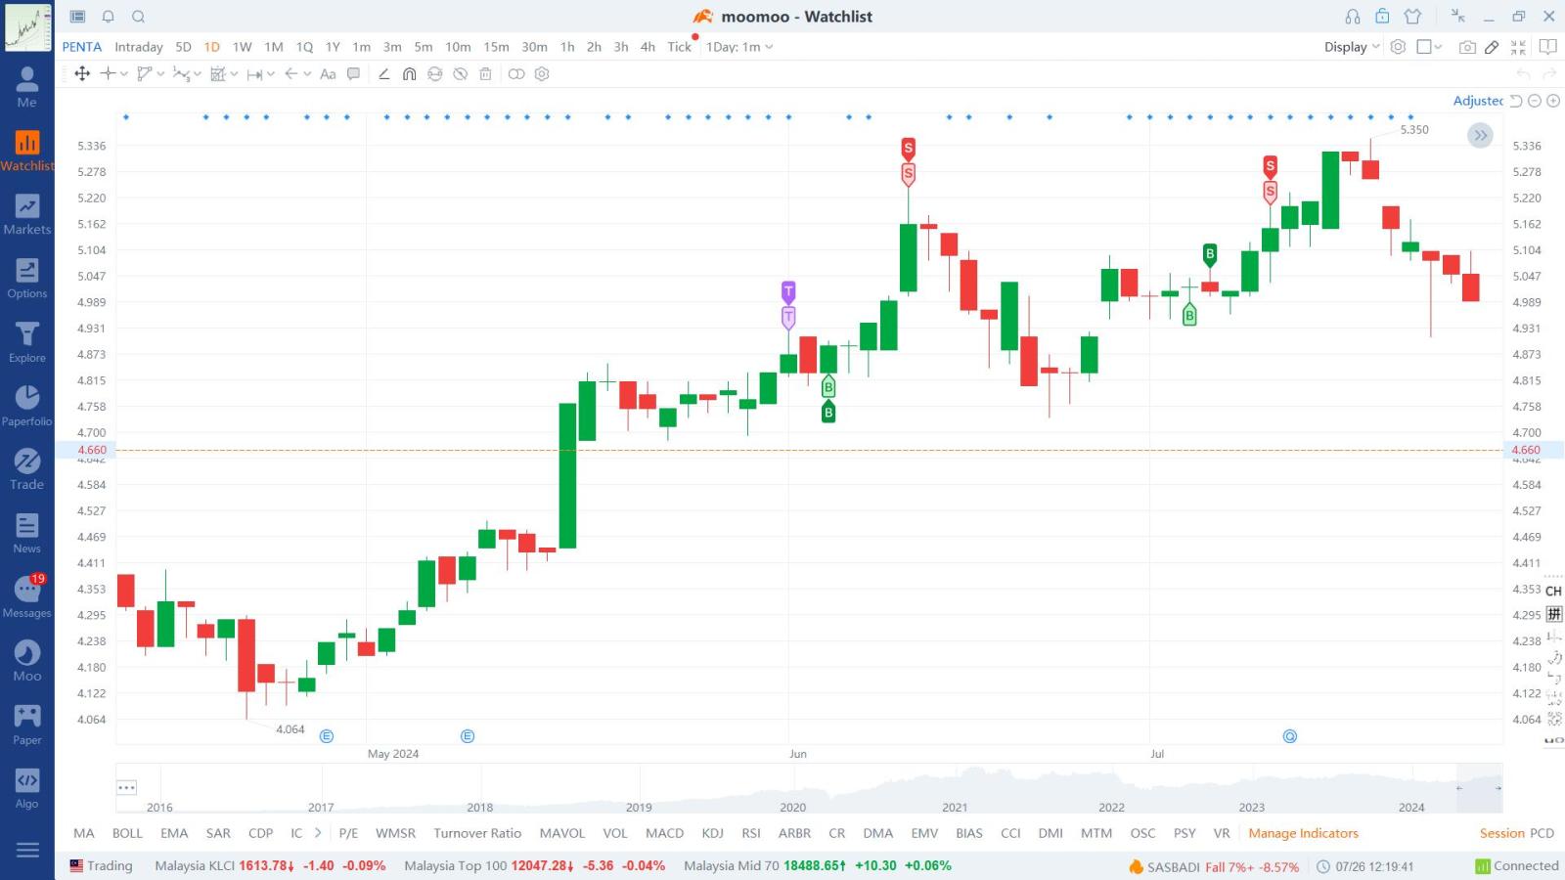Open the Markets section in sidebar
The height and width of the screenshot is (880, 1565).
(27, 214)
